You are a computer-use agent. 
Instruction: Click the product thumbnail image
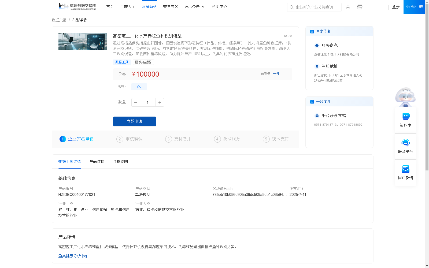point(83,42)
